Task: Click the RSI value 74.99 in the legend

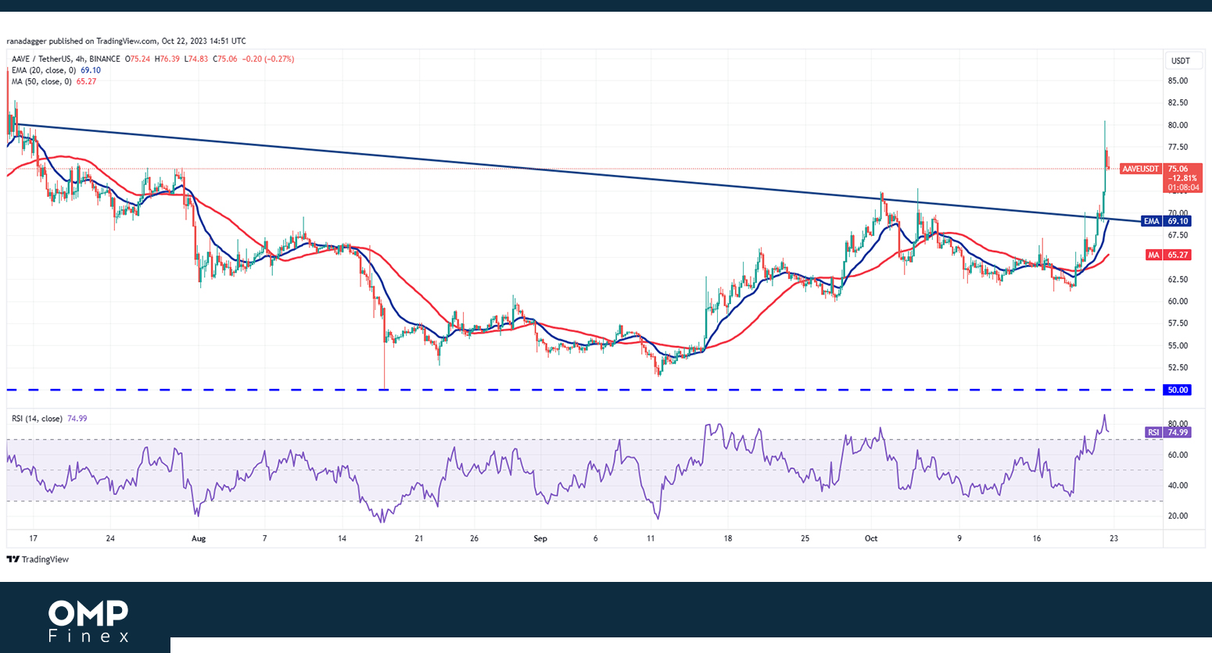Action: pyautogui.click(x=77, y=419)
